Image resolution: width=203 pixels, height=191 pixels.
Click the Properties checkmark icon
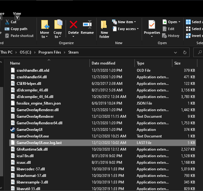(152, 24)
